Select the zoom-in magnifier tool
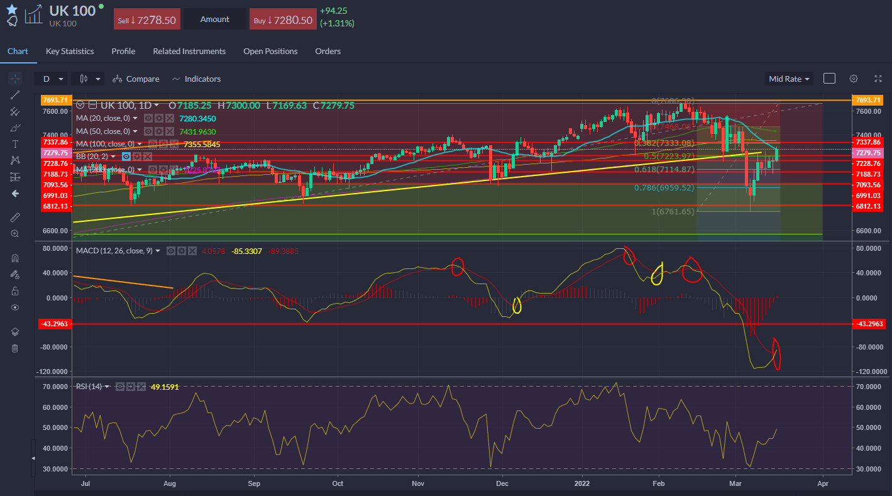This screenshot has width=892, height=496. [x=15, y=233]
